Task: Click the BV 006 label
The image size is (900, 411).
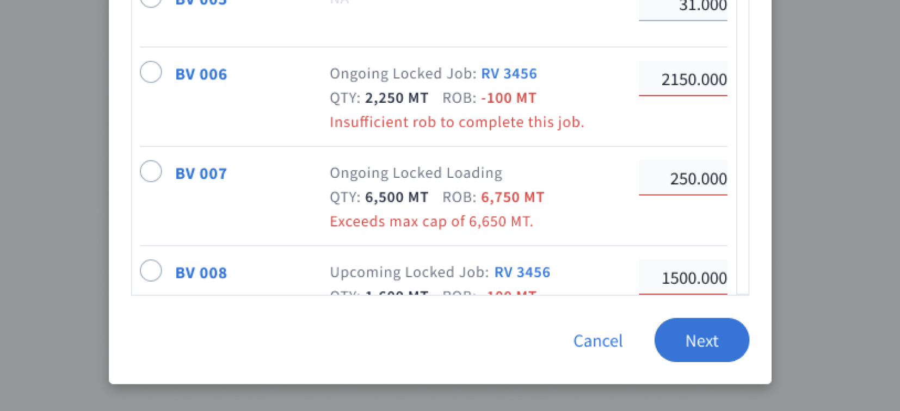Action: tap(200, 74)
